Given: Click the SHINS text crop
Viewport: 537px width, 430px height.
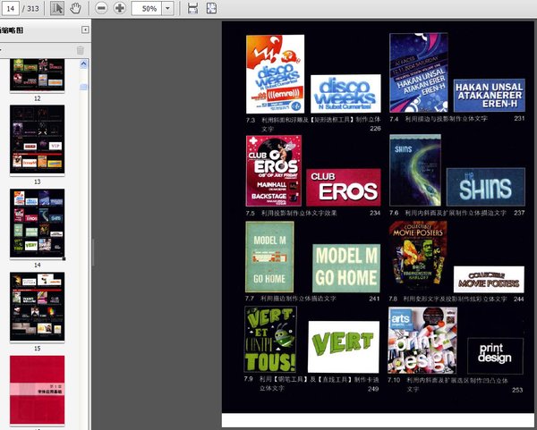Looking at the screenshot, I should (486, 187).
